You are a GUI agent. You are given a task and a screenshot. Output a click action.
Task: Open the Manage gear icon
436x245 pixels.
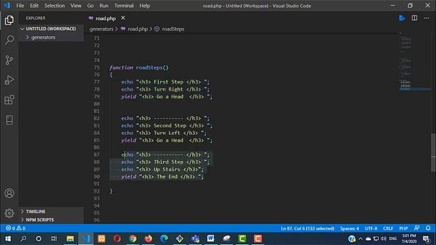click(9, 213)
